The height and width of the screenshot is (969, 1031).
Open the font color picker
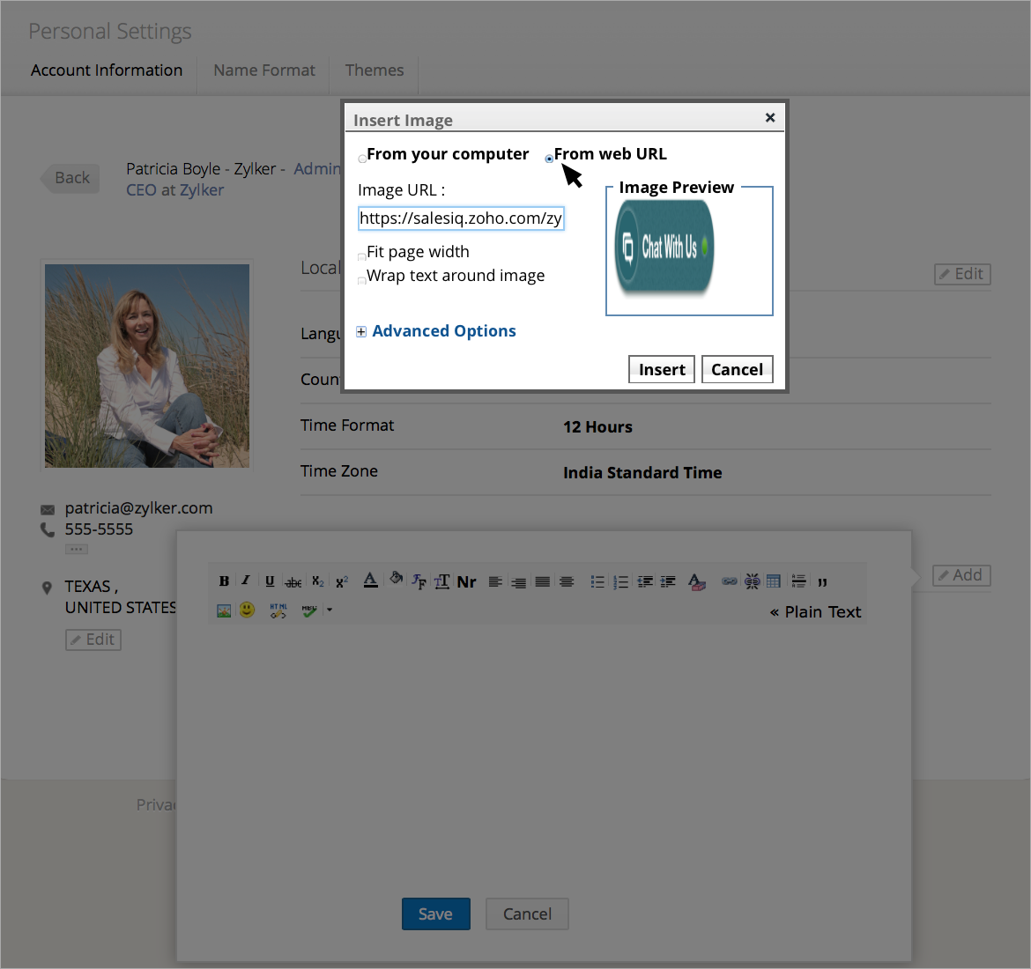(x=371, y=581)
